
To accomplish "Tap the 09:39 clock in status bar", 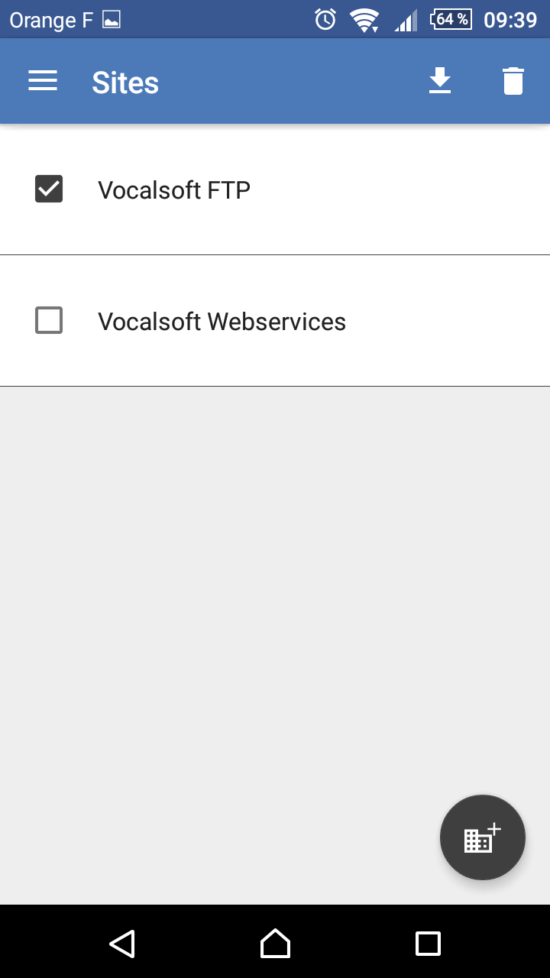I will coord(510,20).
